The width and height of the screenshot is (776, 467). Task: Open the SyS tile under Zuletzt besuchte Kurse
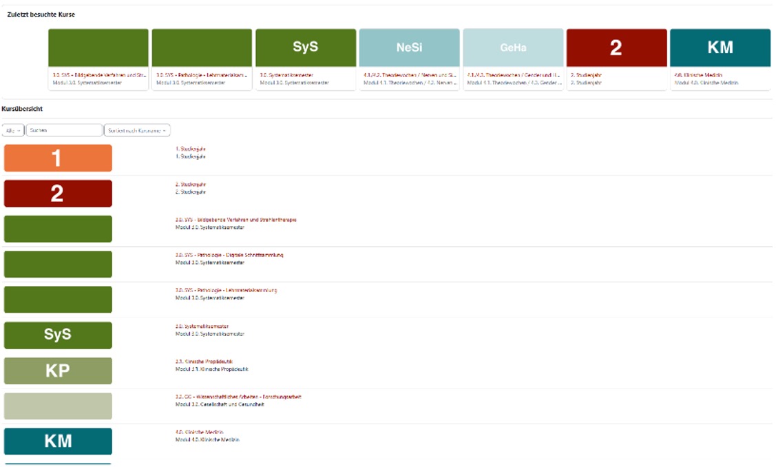(x=305, y=45)
